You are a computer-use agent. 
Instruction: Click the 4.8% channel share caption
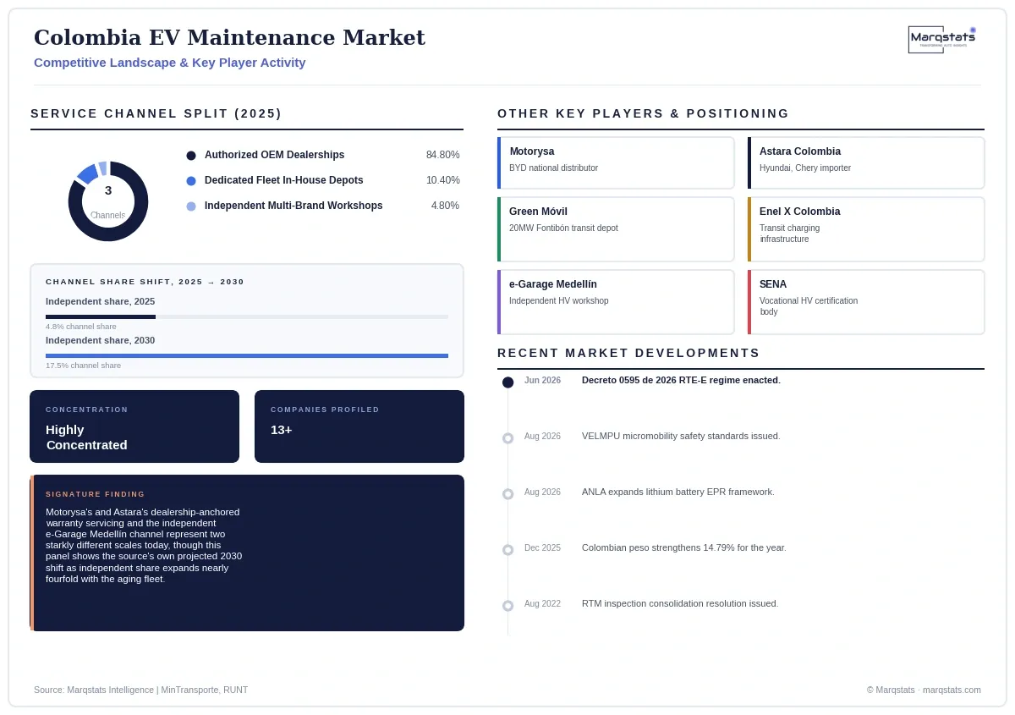tap(81, 327)
